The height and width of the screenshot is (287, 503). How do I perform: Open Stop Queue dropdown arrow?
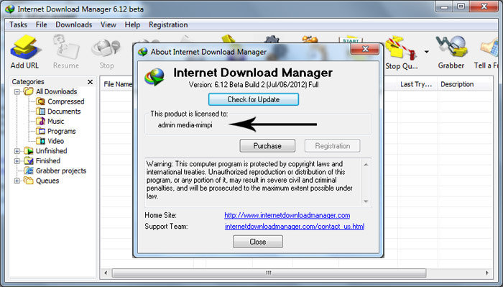(x=427, y=52)
